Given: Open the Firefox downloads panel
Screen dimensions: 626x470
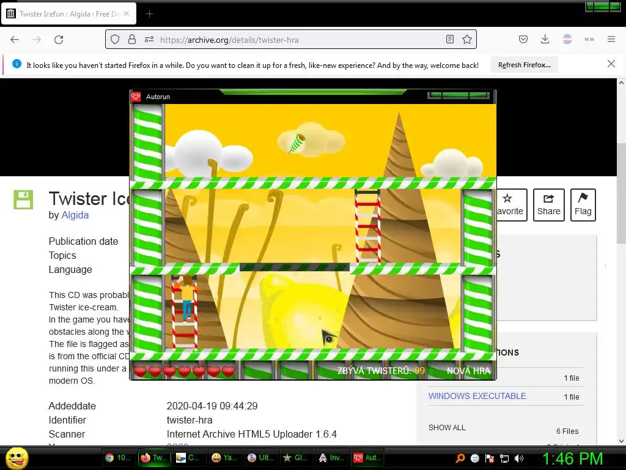Looking at the screenshot, I should tap(545, 39).
